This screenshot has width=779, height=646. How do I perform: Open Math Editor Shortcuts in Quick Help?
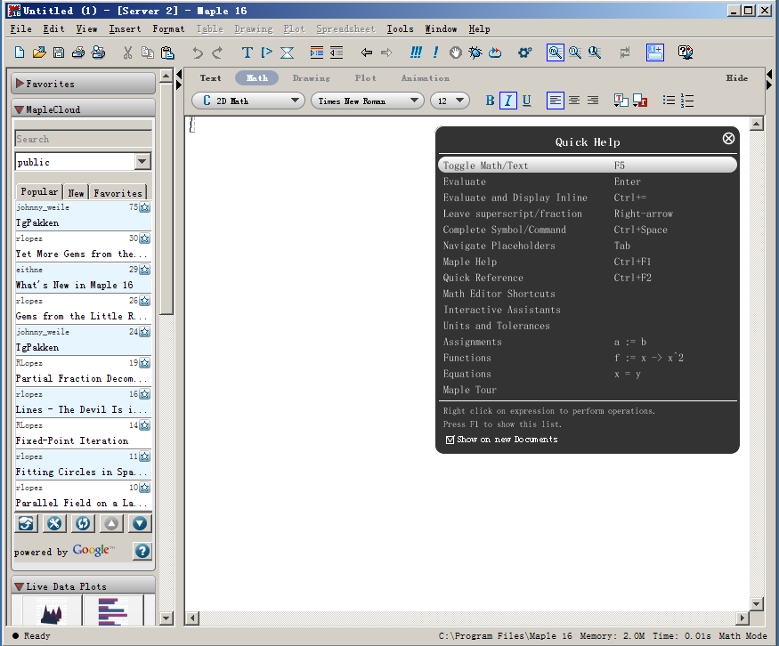[x=499, y=294]
